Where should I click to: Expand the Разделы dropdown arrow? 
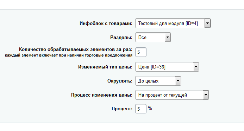tap(168, 37)
